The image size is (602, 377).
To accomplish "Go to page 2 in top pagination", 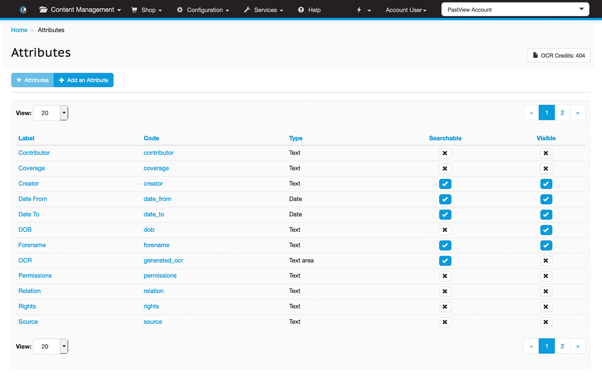I will [x=562, y=113].
